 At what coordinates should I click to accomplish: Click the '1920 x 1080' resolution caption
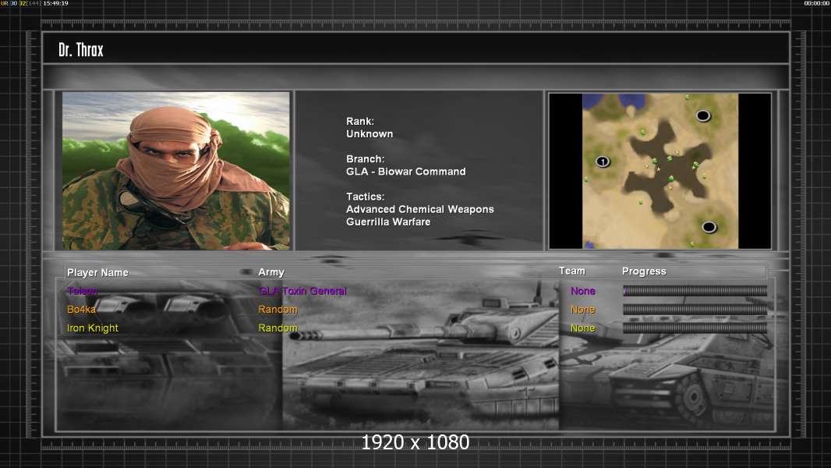point(415,442)
